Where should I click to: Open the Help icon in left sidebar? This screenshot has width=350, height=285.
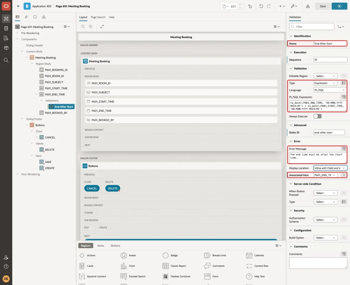[6, 267]
